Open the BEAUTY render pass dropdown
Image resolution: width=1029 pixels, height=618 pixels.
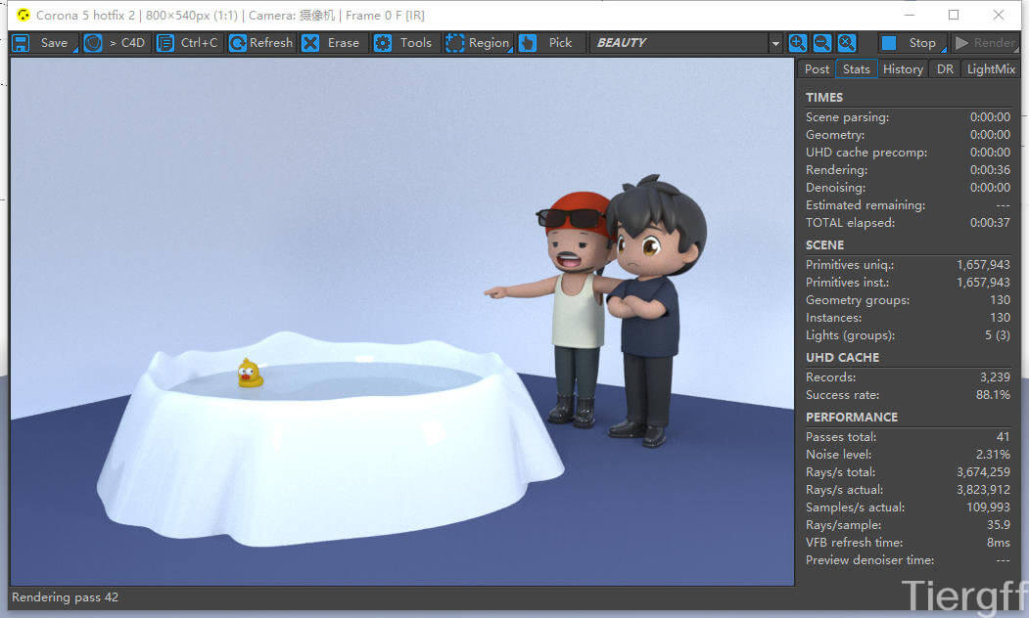(775, 44)
